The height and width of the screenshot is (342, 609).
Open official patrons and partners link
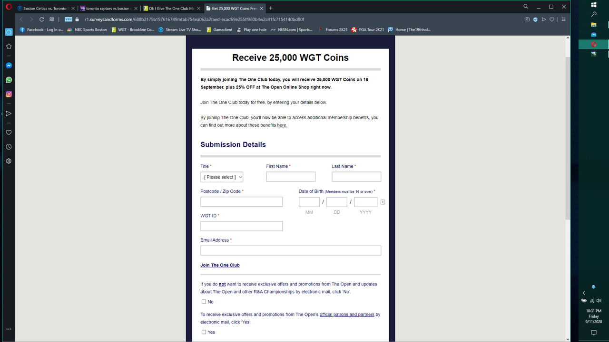[x=347, y=314]
